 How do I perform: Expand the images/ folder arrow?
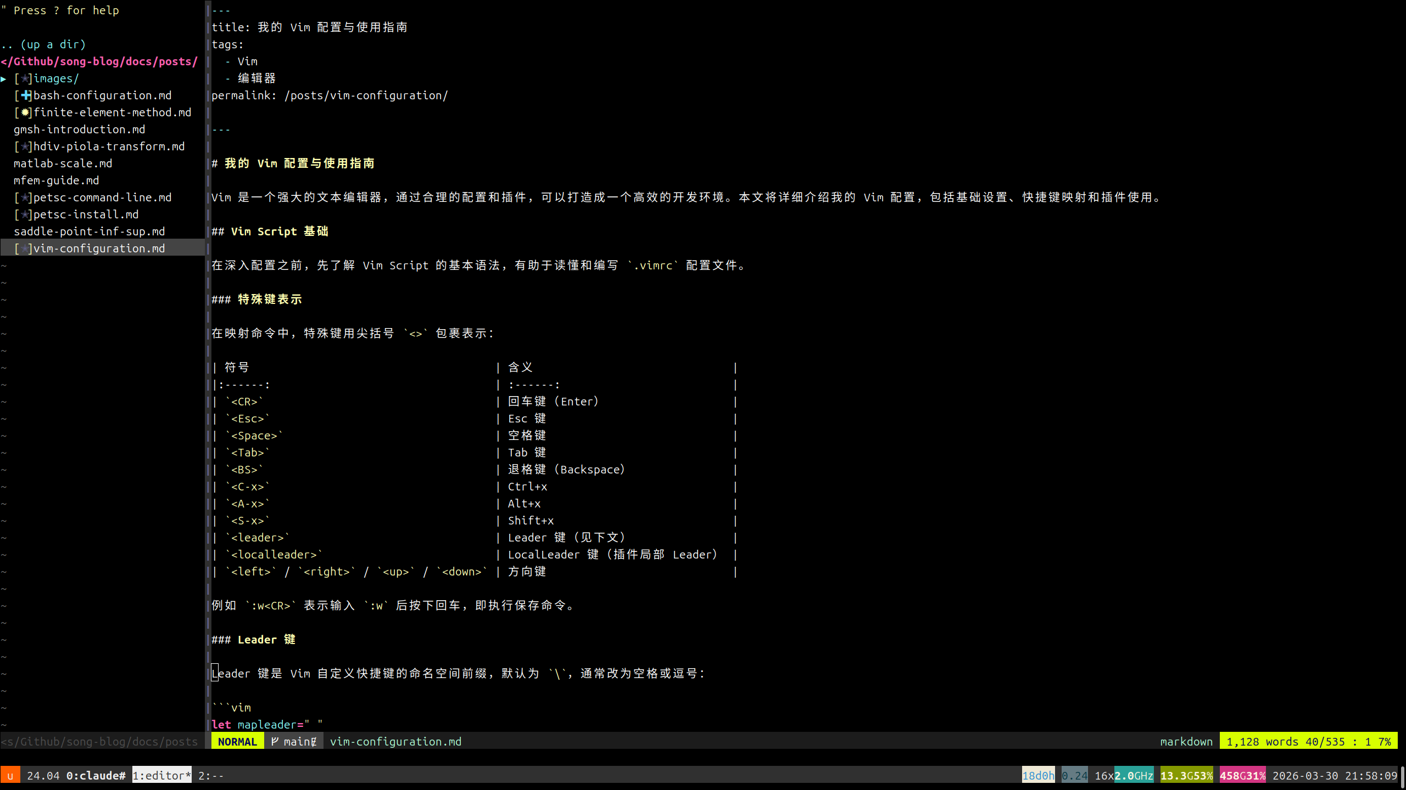[x=4, y=79]
